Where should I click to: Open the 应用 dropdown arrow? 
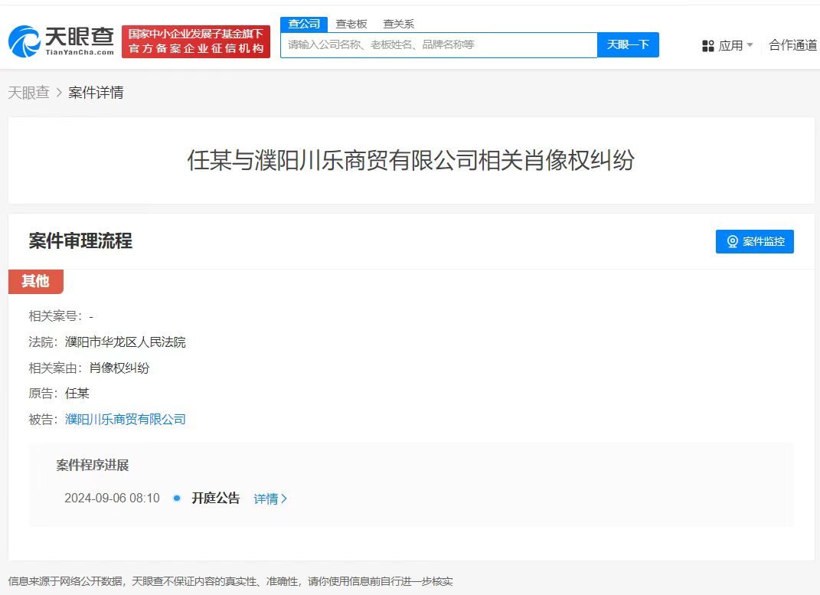pos(750,45)
